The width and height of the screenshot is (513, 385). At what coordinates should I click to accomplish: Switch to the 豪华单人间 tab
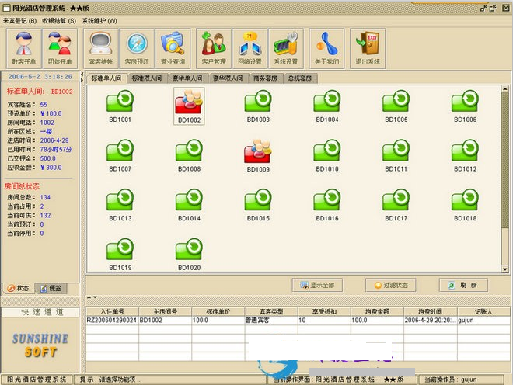point(187,78)
